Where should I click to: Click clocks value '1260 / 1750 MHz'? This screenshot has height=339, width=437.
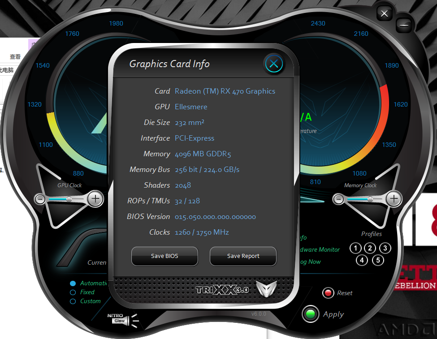pos(202,232)
